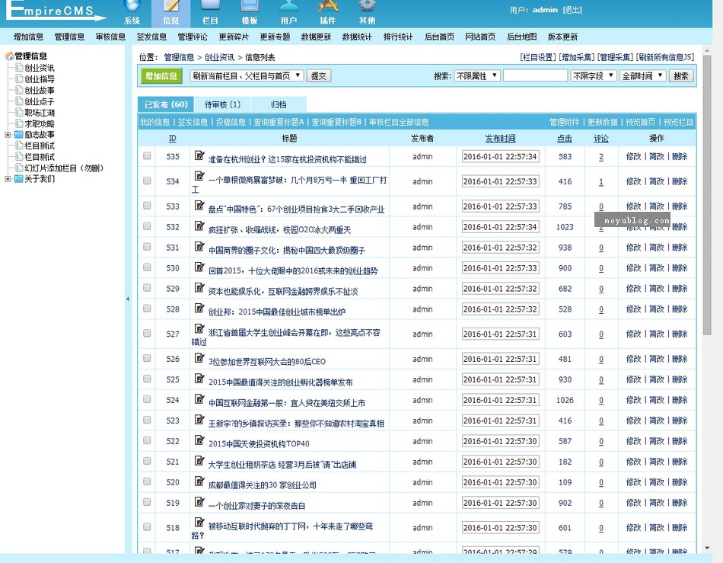Click the folder icon for 关于我们
The width and height of the screenshot is (723, 563).
[18, 178]
